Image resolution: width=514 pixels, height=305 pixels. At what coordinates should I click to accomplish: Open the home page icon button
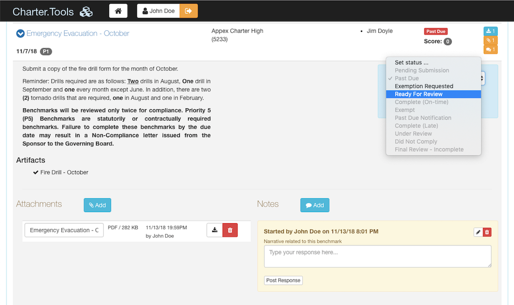coord(118,11)
